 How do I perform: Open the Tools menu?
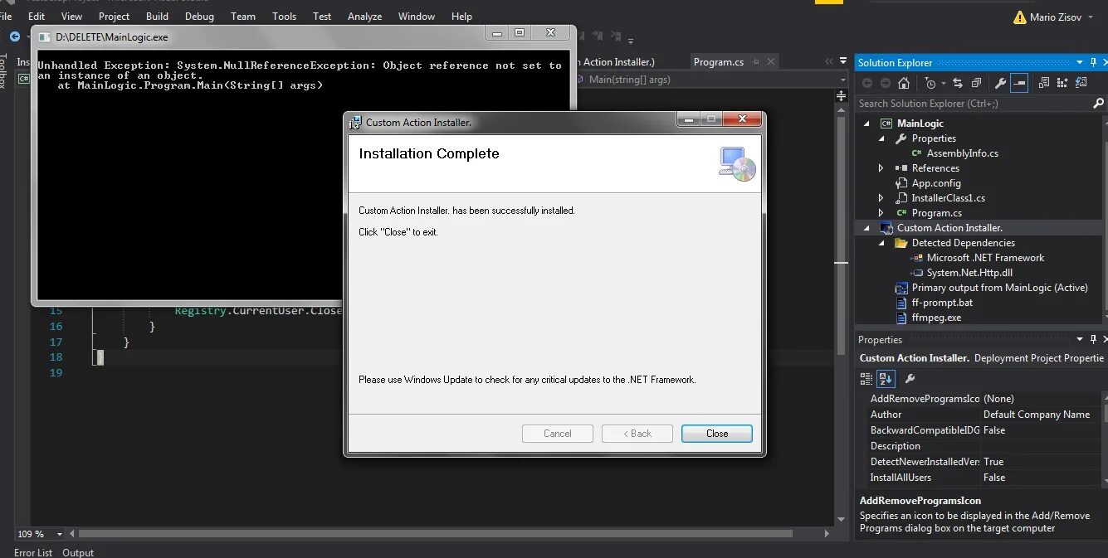284,16
